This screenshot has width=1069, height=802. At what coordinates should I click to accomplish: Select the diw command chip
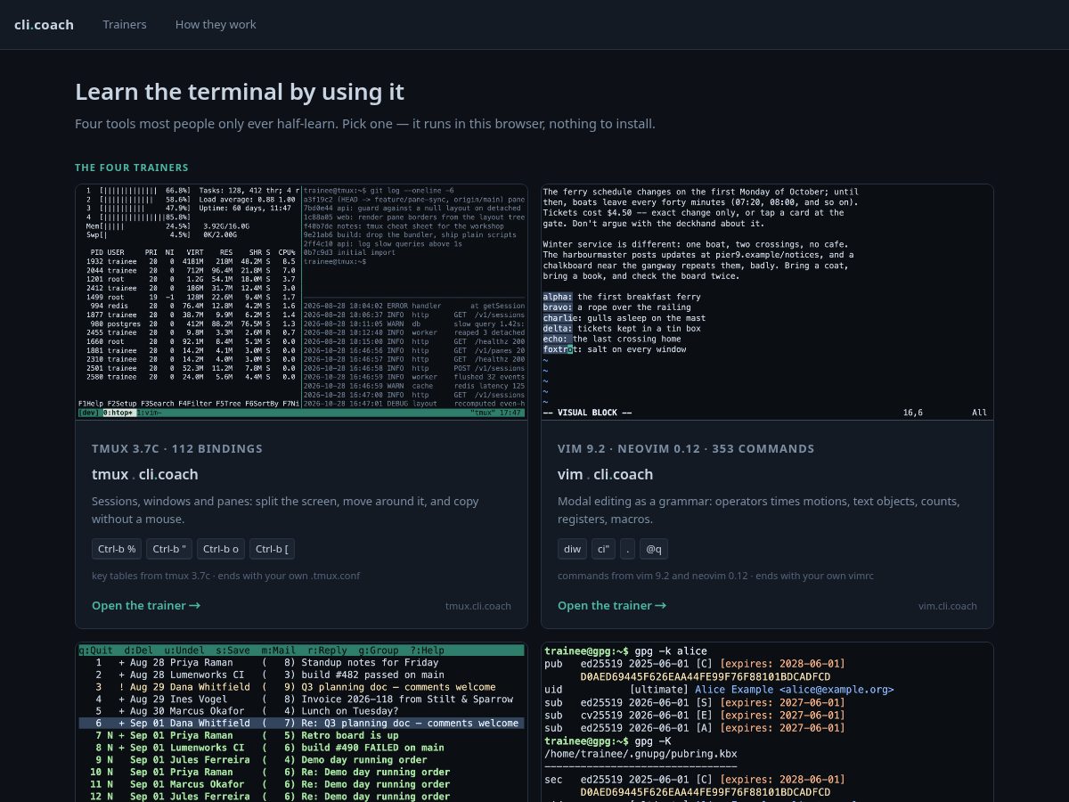[x=572, y=549]
